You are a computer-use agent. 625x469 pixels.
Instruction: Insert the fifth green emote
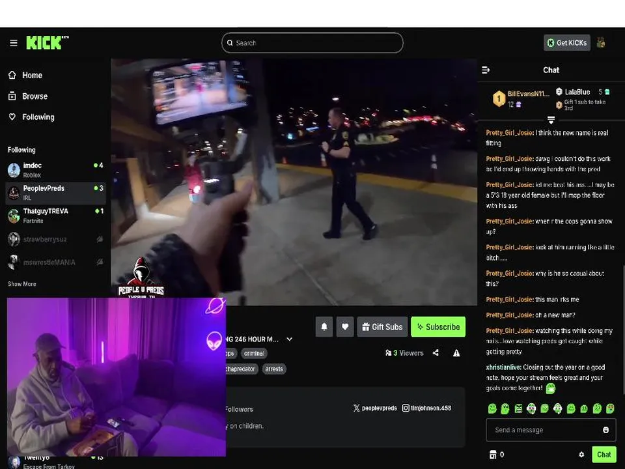coord(544,408)
